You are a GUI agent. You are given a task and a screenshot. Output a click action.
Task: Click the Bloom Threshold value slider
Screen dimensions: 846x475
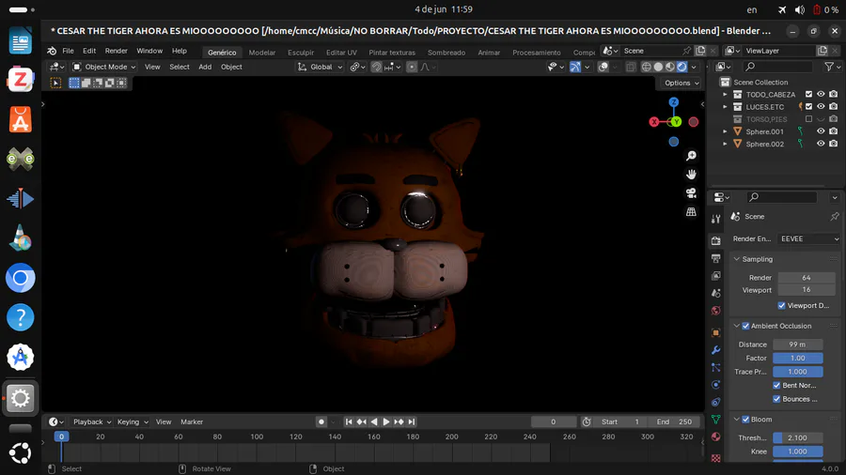tap(798, 437)
